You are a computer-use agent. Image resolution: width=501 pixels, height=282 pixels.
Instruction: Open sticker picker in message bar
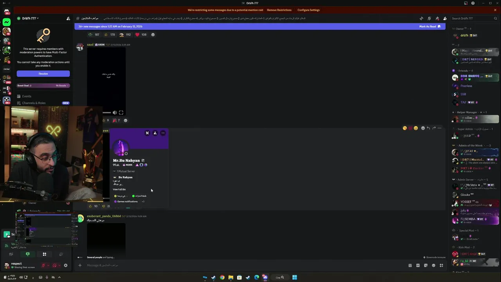(425, 265)
